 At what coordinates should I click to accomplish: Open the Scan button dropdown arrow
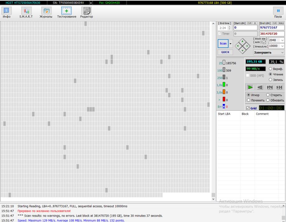[231, 44]
